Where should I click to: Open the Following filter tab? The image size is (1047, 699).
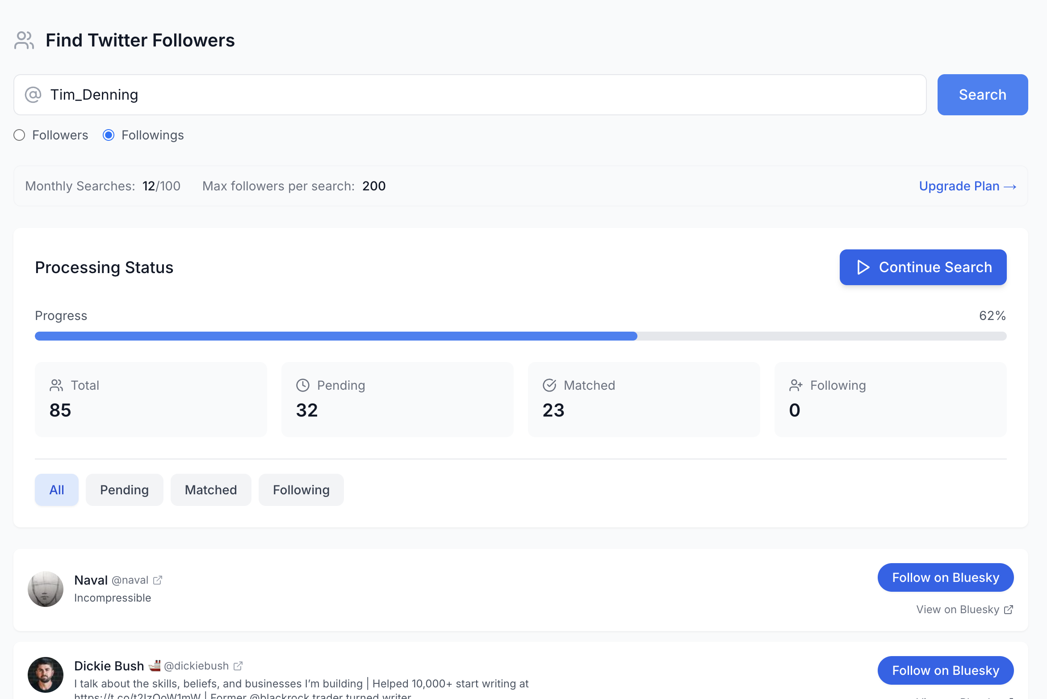coord(301,490)
